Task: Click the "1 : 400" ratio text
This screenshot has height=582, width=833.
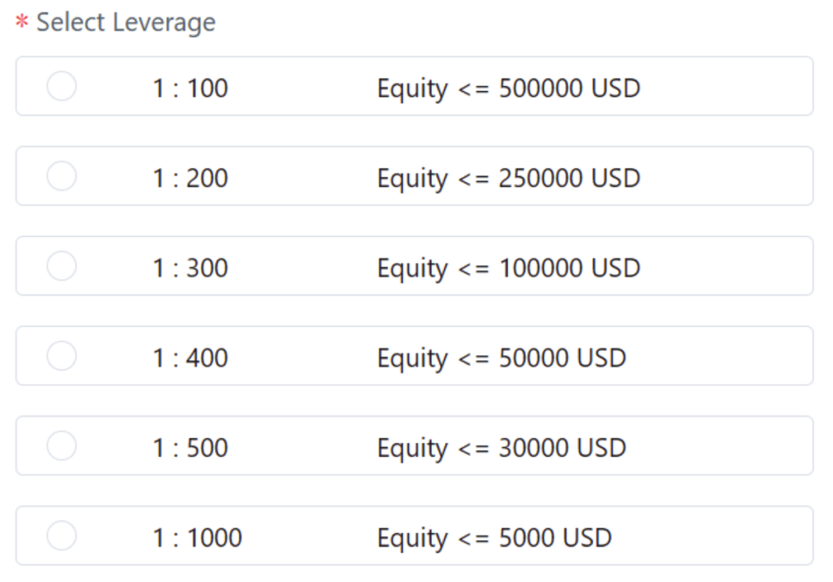Action: pyautogui.click(x=190, y=357)
